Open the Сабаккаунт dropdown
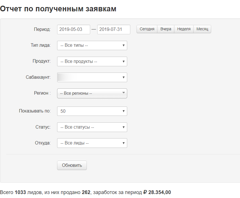The image size is (240, 198). pos(92,77)
